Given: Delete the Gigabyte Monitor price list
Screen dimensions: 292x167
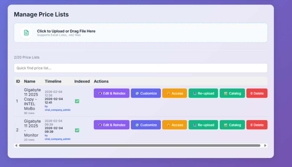Looking at the screenshot, I should [x=257, y=125].
